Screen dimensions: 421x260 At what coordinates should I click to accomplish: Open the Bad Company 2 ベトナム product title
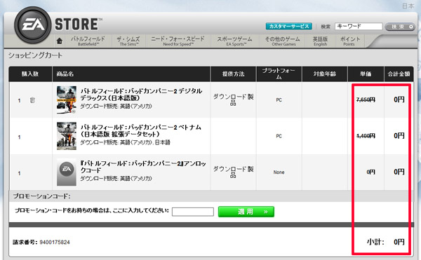(x=141, y=130)
